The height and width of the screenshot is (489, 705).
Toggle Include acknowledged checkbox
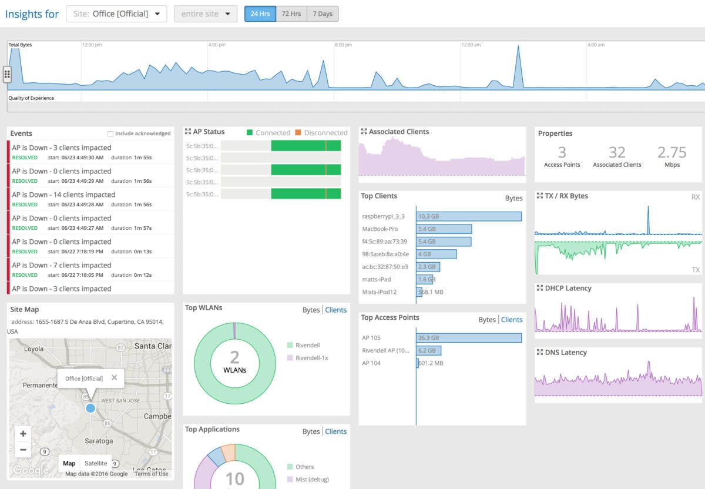tap(110, 134)
